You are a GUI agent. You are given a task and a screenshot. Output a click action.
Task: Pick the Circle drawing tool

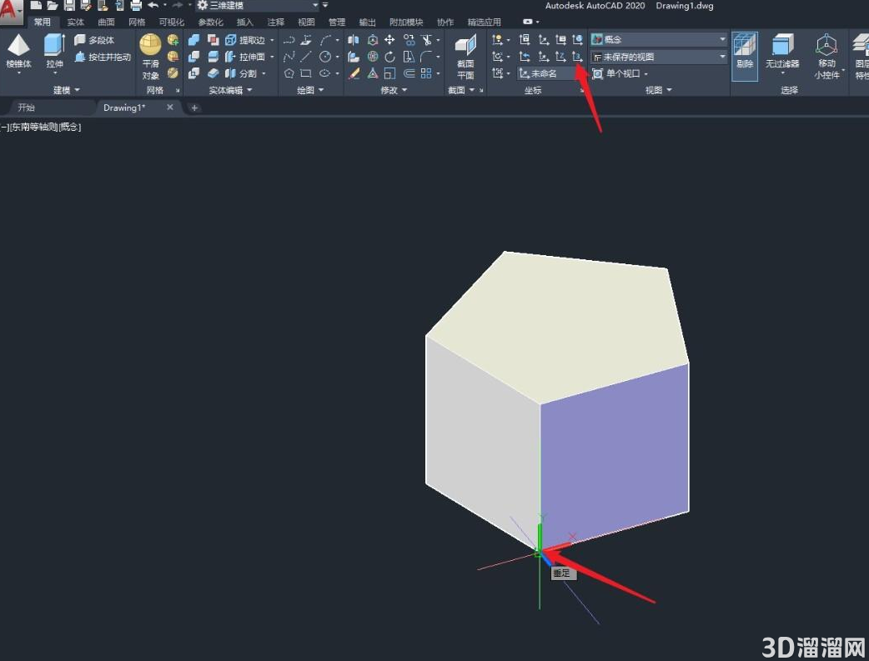click(x=325, y=57)
